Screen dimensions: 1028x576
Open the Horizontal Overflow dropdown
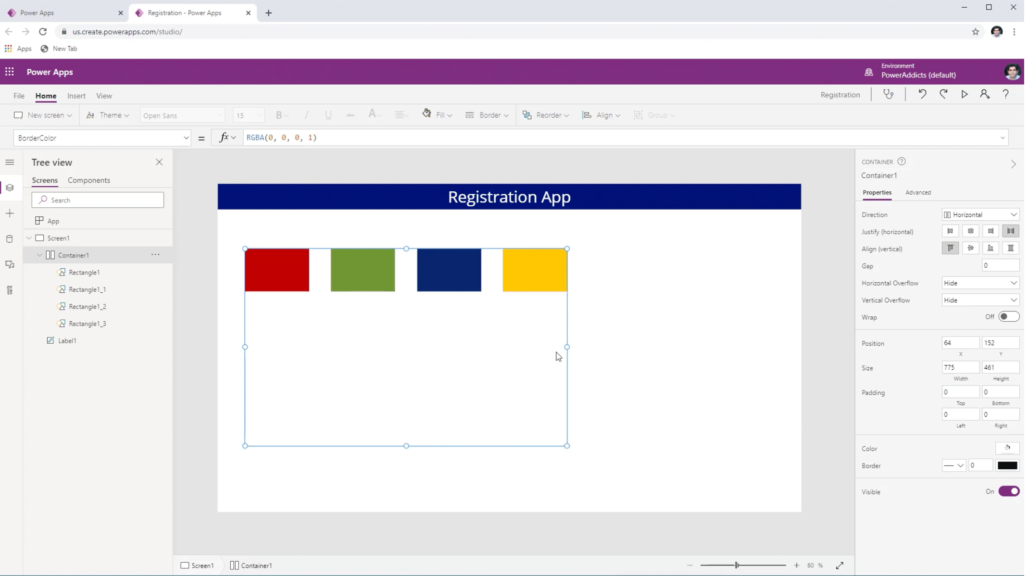979,283
